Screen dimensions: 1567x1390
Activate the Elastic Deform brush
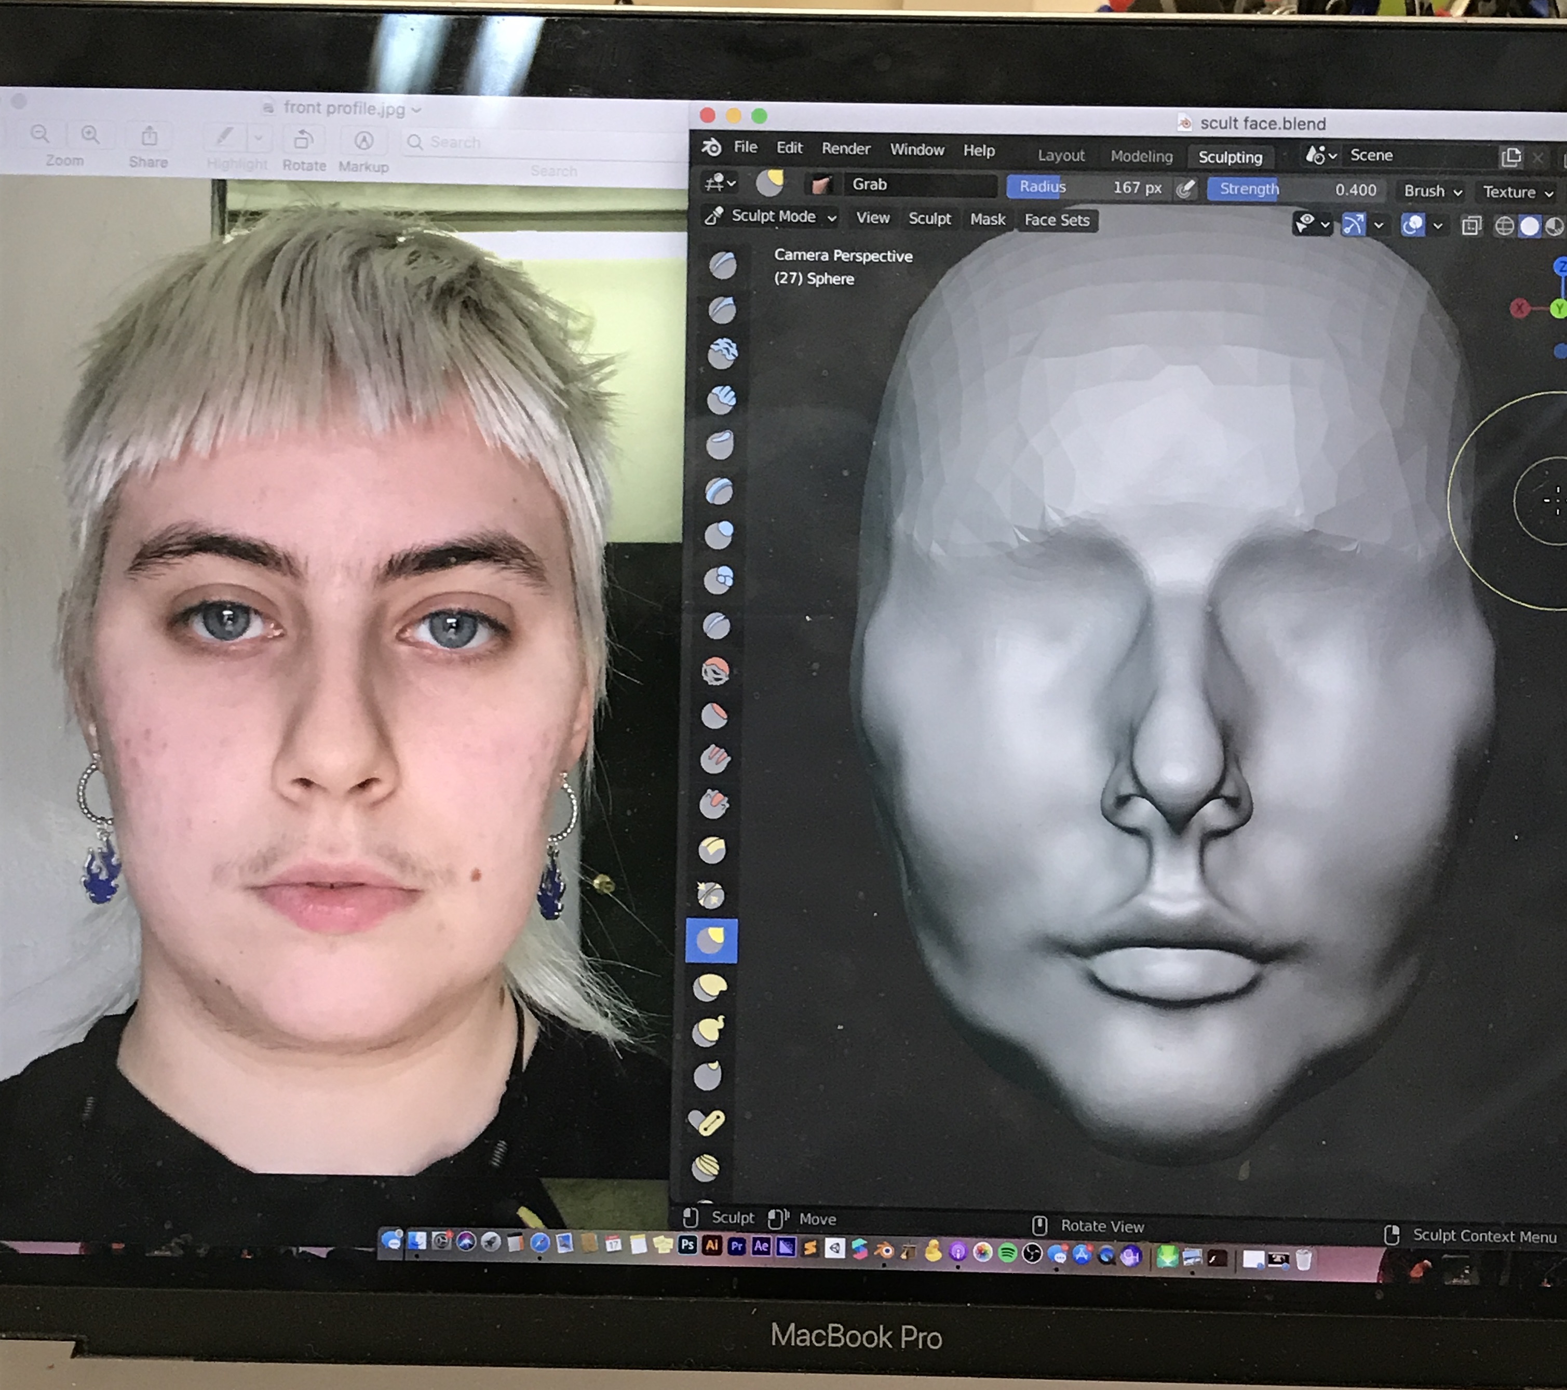710,988
